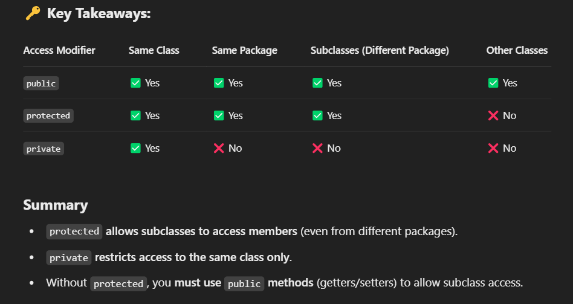The image size is (573, 304).
Task: Click red X in protected Other Classes cell
Action: tap(493, 115)
